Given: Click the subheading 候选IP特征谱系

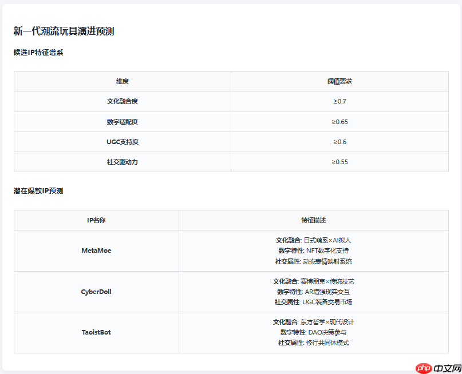Looking at the screenshot, I should pyautogui.click(x=38, y=53).
